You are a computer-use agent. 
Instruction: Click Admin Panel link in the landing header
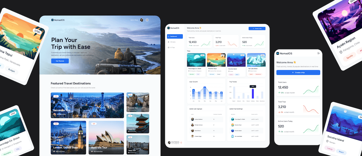pos(134,20)
